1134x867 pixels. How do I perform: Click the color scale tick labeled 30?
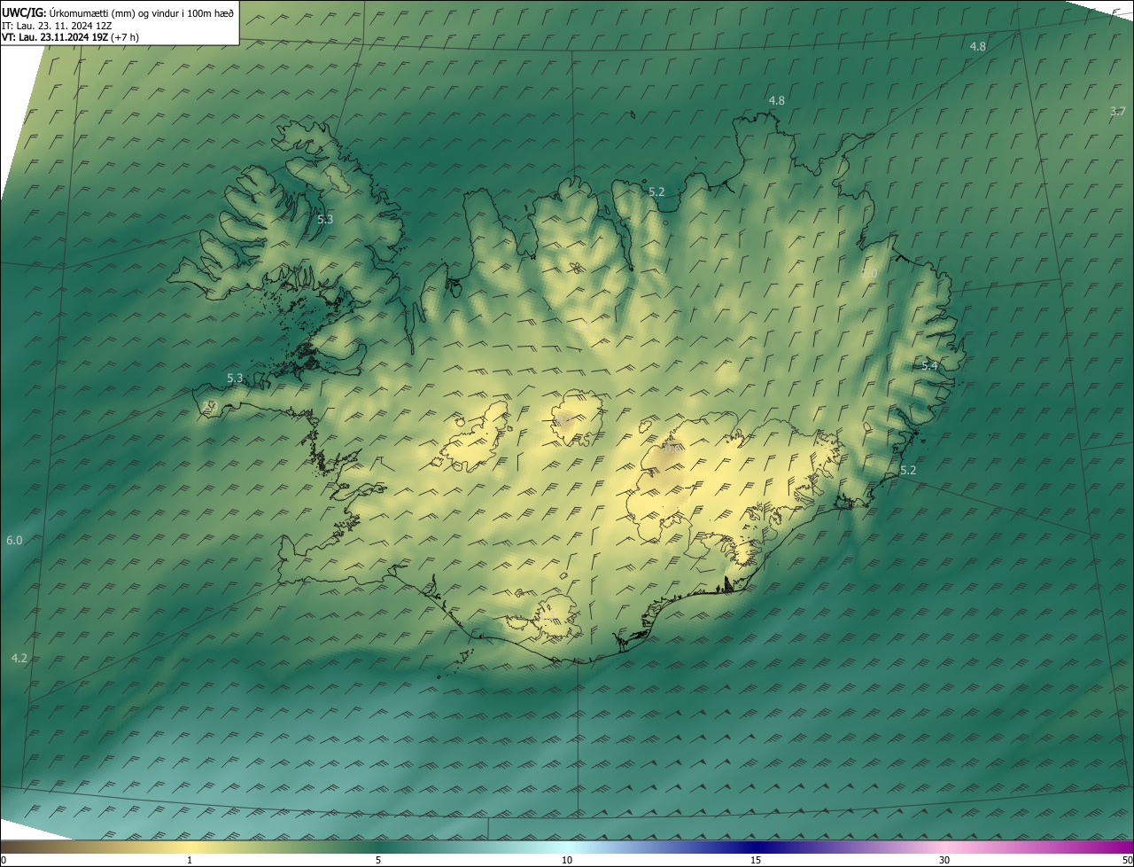(x=944, y=860)
